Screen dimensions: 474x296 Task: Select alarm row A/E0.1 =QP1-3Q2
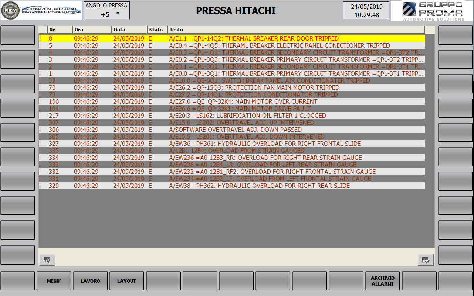231,66
